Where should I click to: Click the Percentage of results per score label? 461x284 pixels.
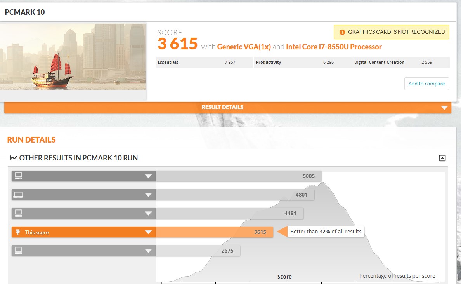(x=397, y=276)
